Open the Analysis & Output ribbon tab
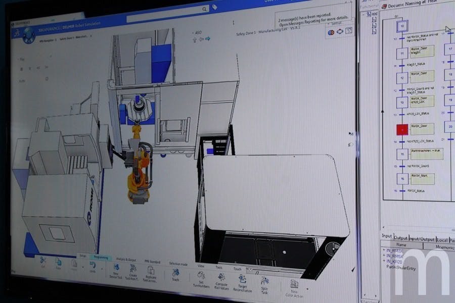Viewport: 455px width, 303px height. point(126,259)
